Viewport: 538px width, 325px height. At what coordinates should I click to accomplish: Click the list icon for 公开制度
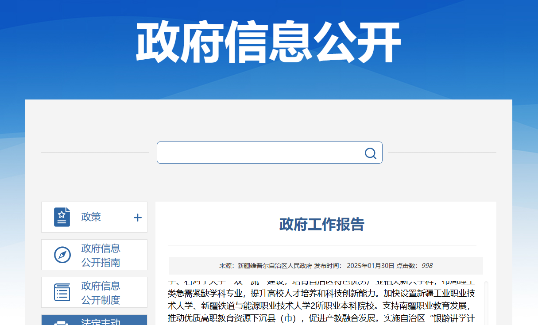click(62, 293)
